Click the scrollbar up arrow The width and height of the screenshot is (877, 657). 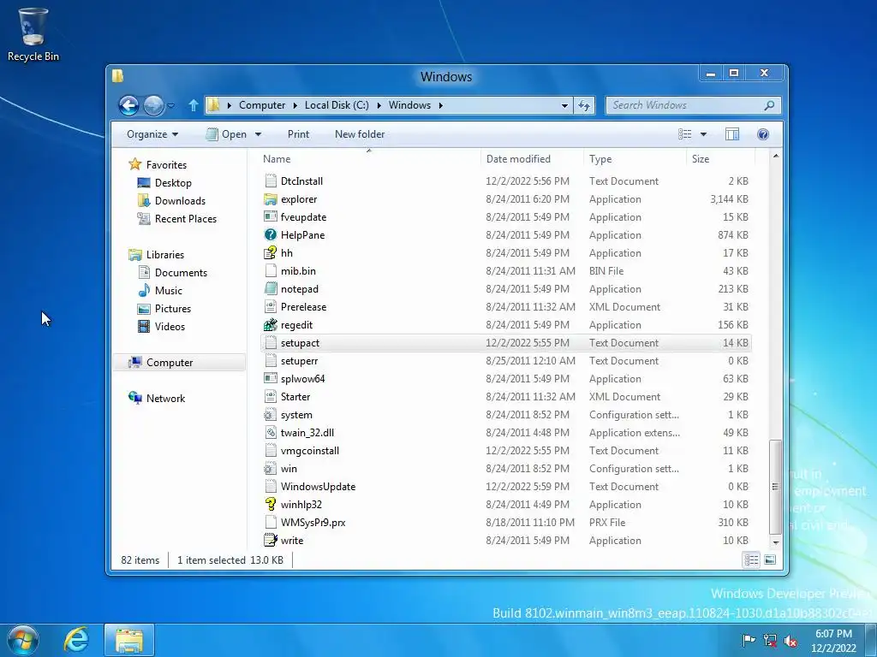775,156
